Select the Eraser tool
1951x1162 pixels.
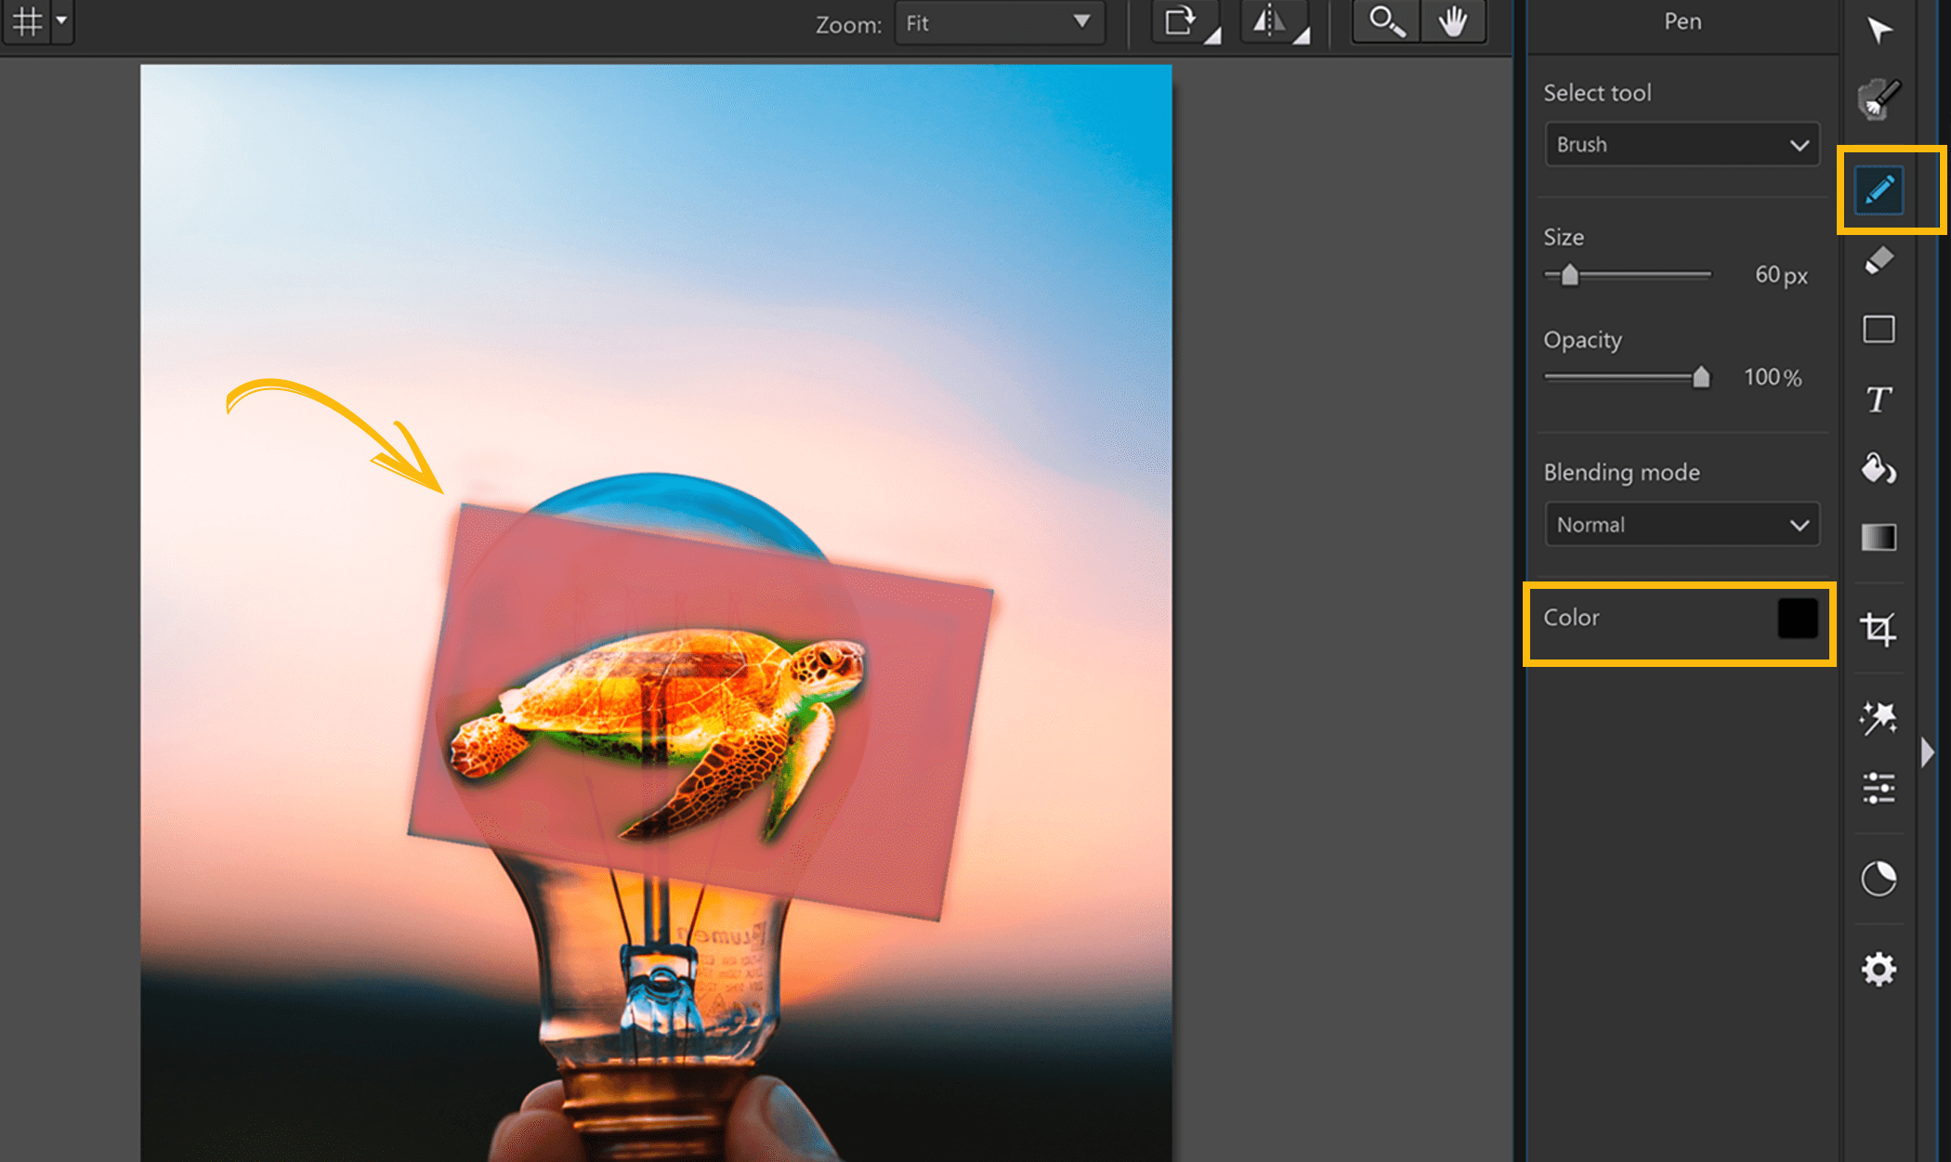pyautogui.click(x=1879, y=260)
